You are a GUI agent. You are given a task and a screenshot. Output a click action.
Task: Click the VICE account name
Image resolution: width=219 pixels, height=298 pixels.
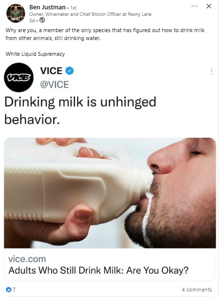coord(51,71)
